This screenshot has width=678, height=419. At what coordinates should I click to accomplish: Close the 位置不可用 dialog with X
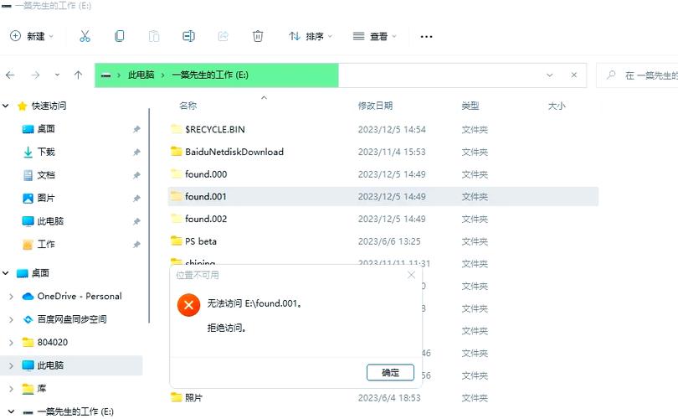click(411, 275)
